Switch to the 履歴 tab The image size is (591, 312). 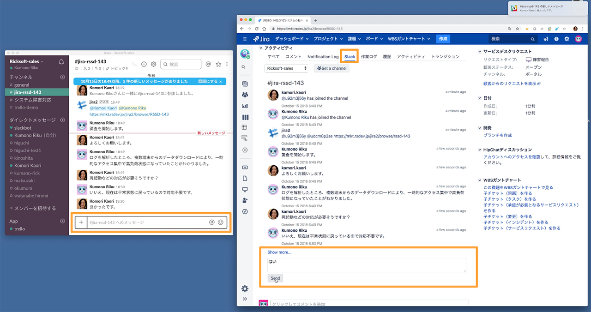(387, 57)
